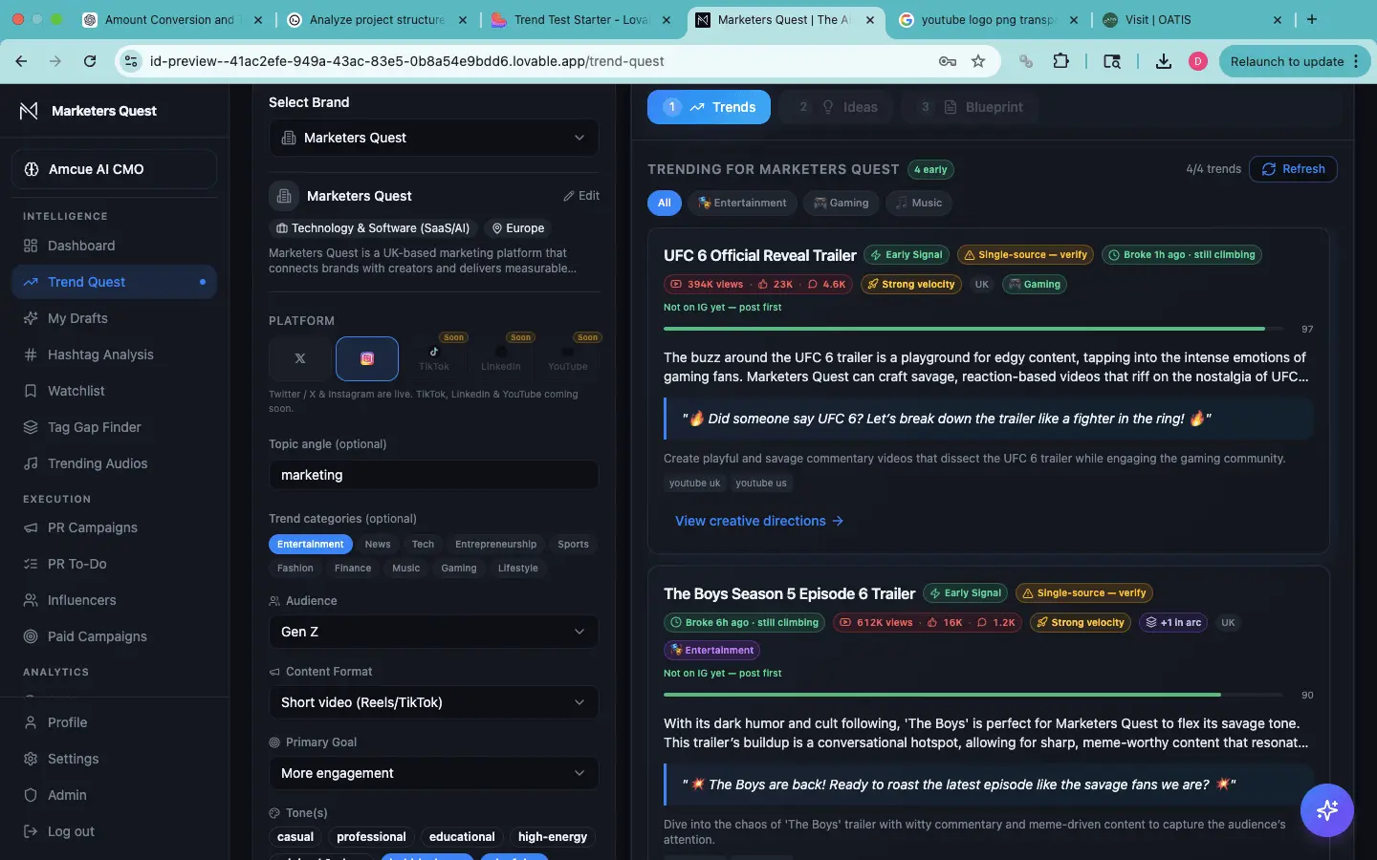Toggle the Sports trend category chip
The height and width of the screenshot is (860, 1377).
tap(574, 544)
